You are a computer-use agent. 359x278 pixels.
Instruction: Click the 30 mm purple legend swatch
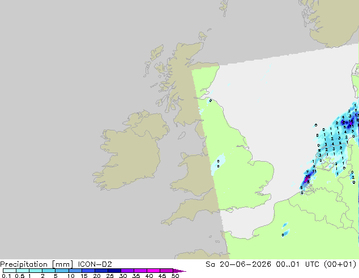(127, 271)
